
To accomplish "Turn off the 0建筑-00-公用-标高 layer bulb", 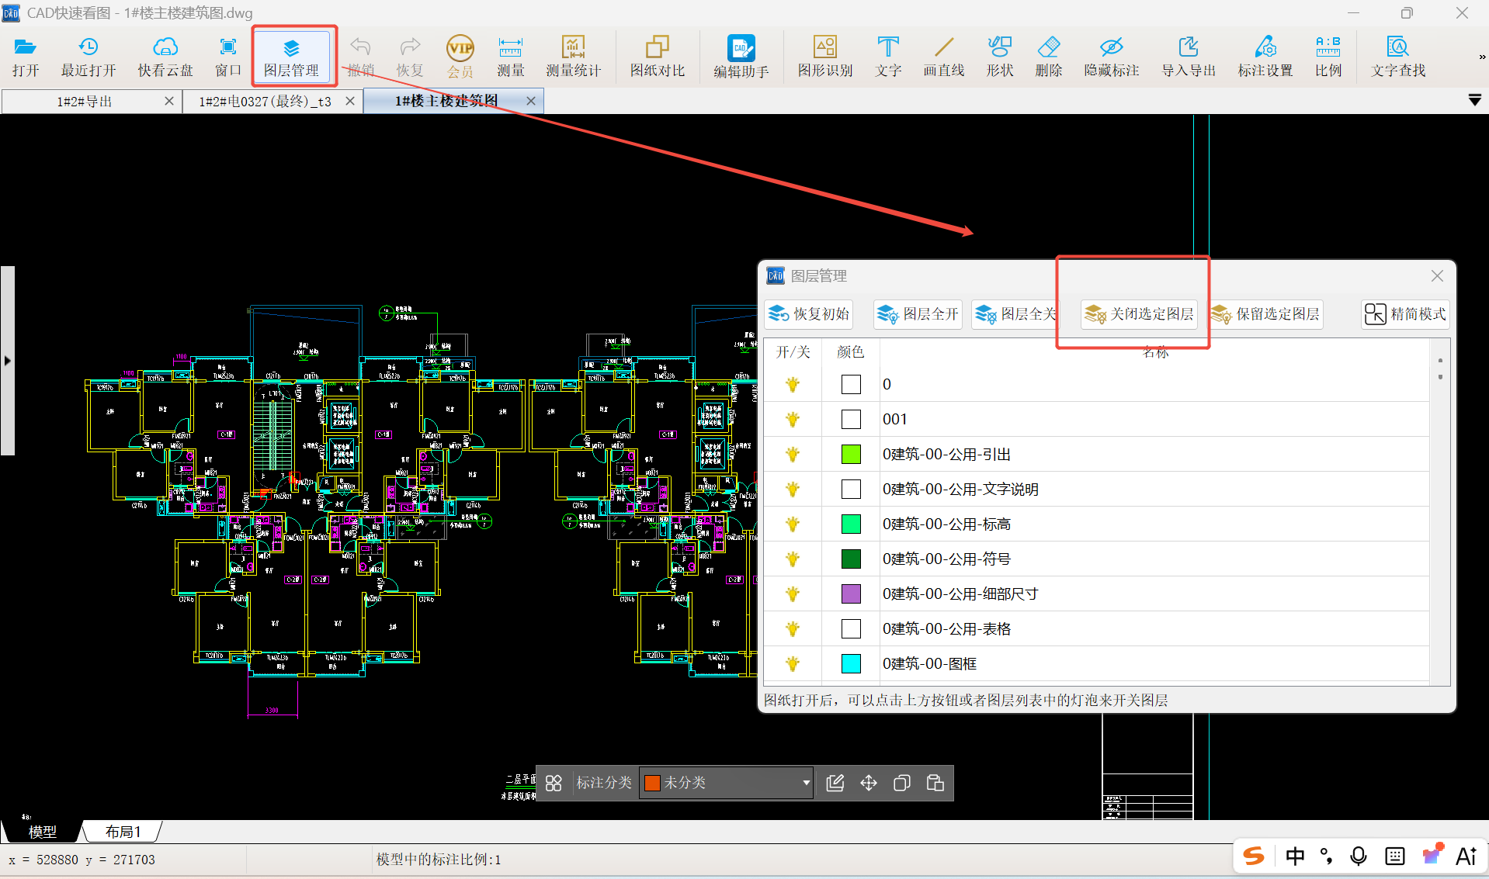I will pos(792,524).
